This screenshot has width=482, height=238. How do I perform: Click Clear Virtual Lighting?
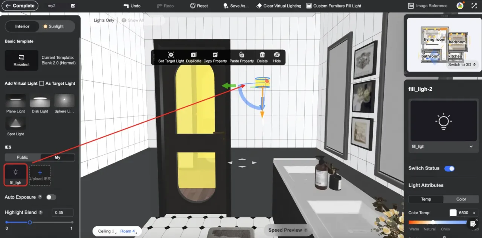[279, 6]
